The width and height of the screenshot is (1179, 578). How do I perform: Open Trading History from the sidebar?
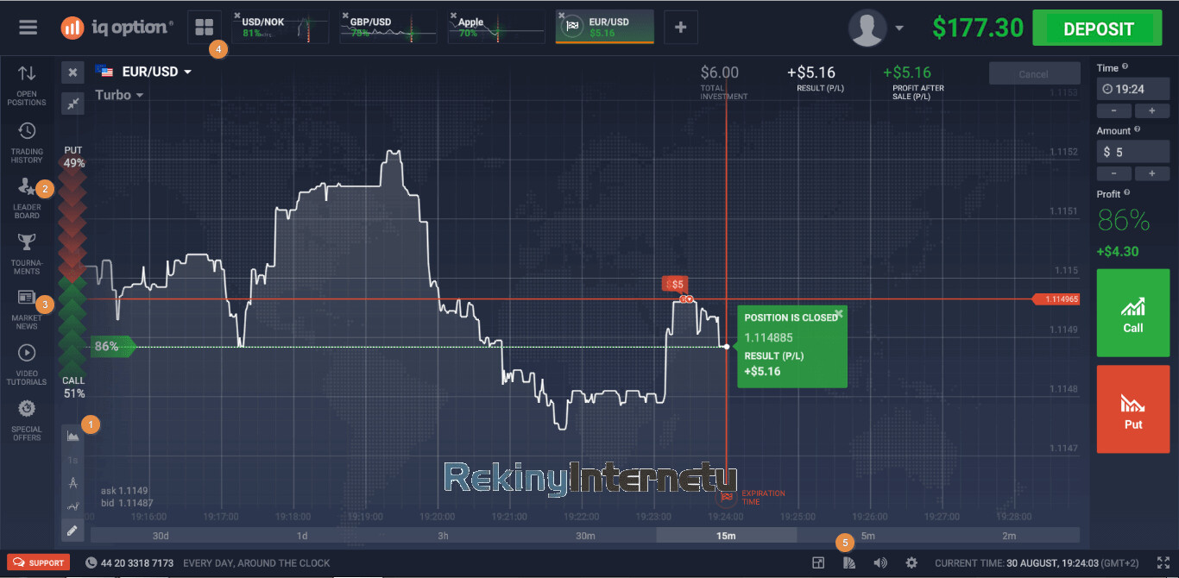[27, 142]
